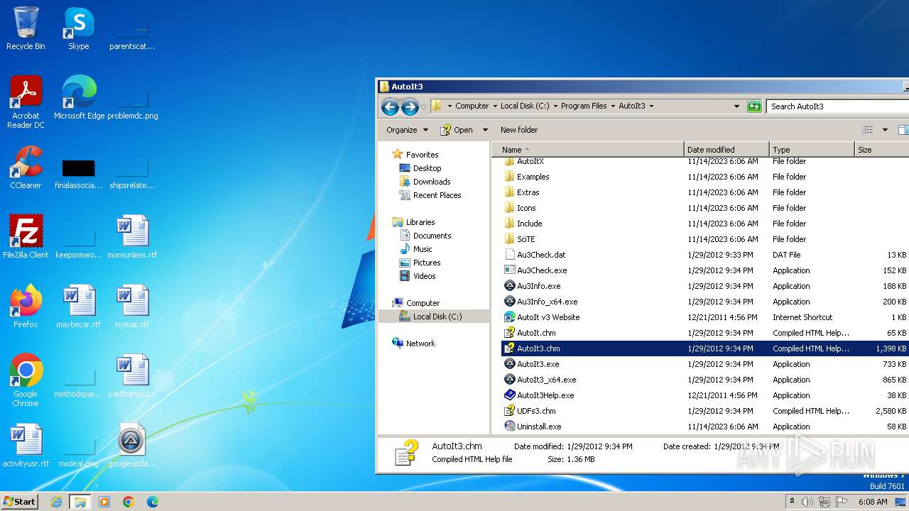
Task: Click the refresh button beside address bar
Action: coord(754,106)
